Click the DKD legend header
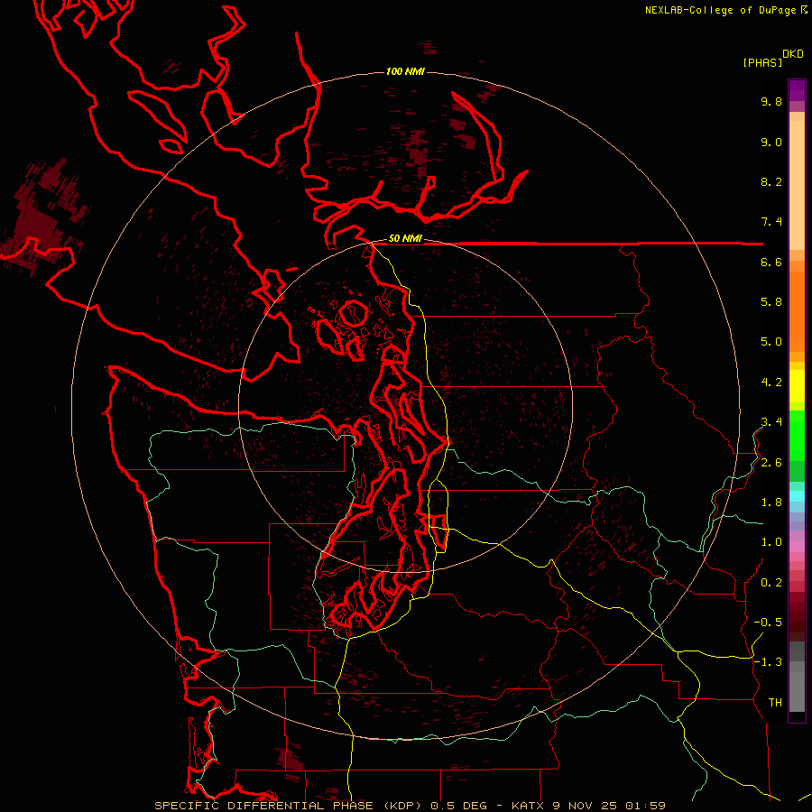Screen dimensions: 812x812 pyautogui.click(x=793, y=54)
